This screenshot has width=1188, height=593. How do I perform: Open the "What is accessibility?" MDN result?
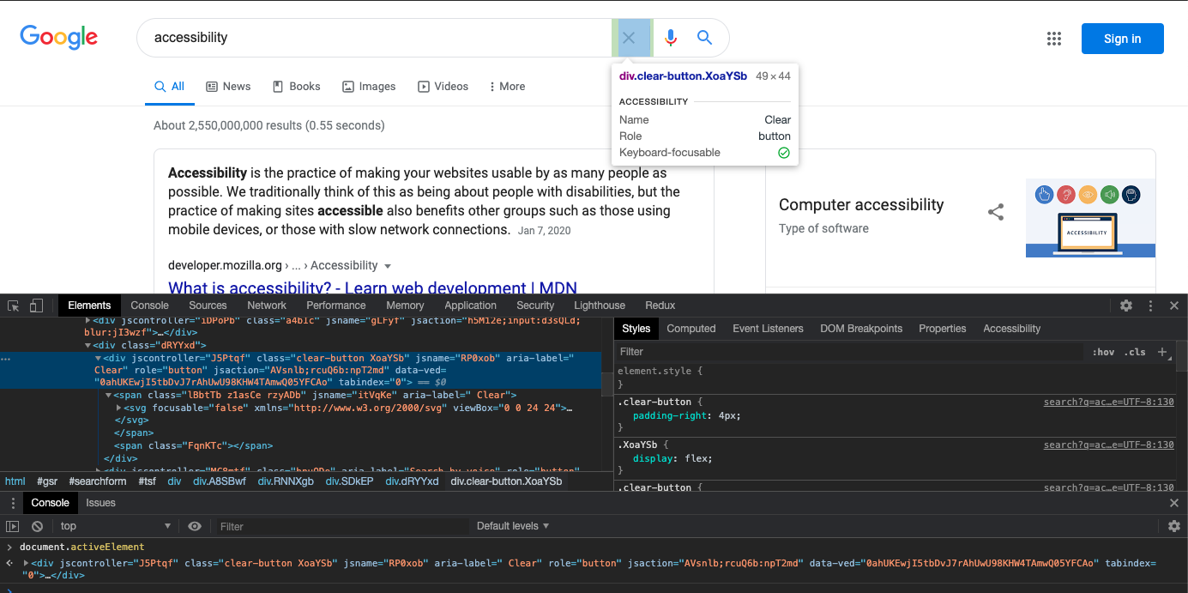[372, 288]
